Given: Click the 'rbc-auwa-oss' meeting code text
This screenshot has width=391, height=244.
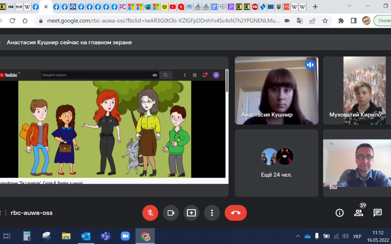Looking at the screenshot, I should pyautogui.click(x=31, y=213).
